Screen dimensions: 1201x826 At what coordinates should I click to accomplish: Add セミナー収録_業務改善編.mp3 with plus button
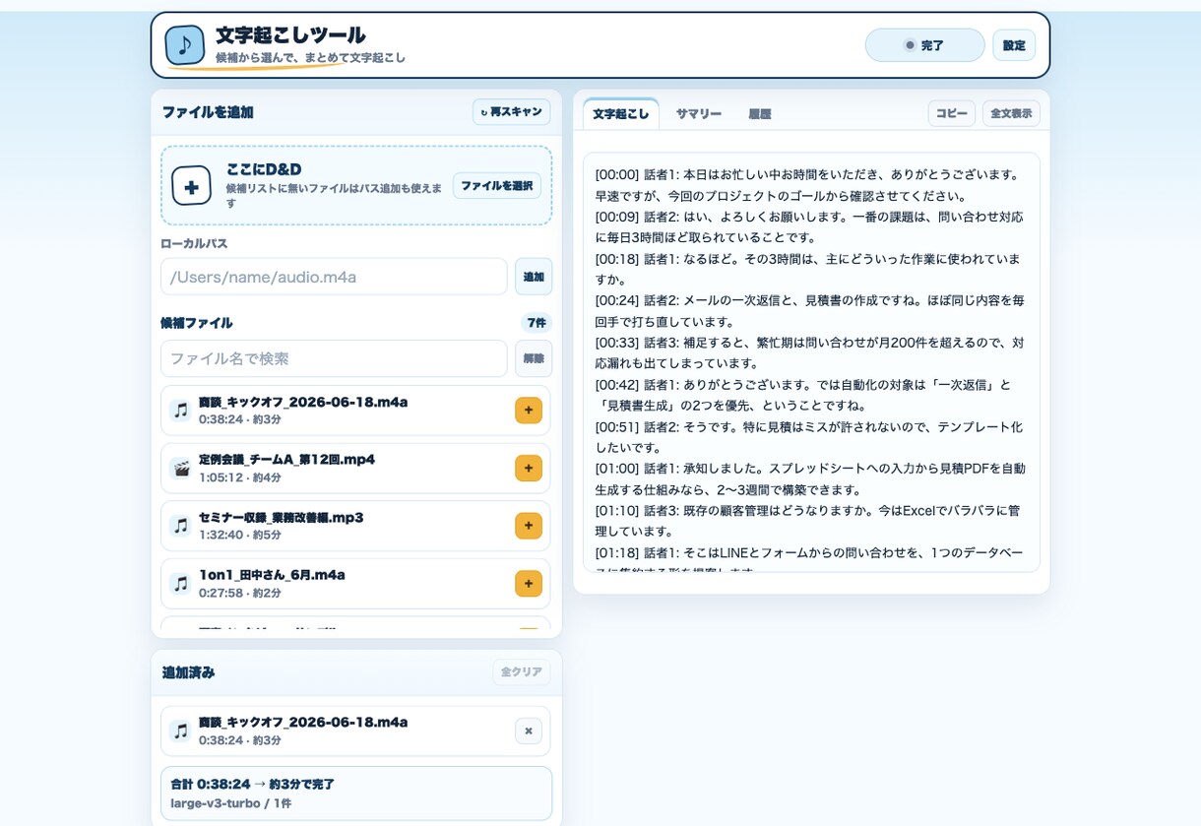tap(529, 526)
